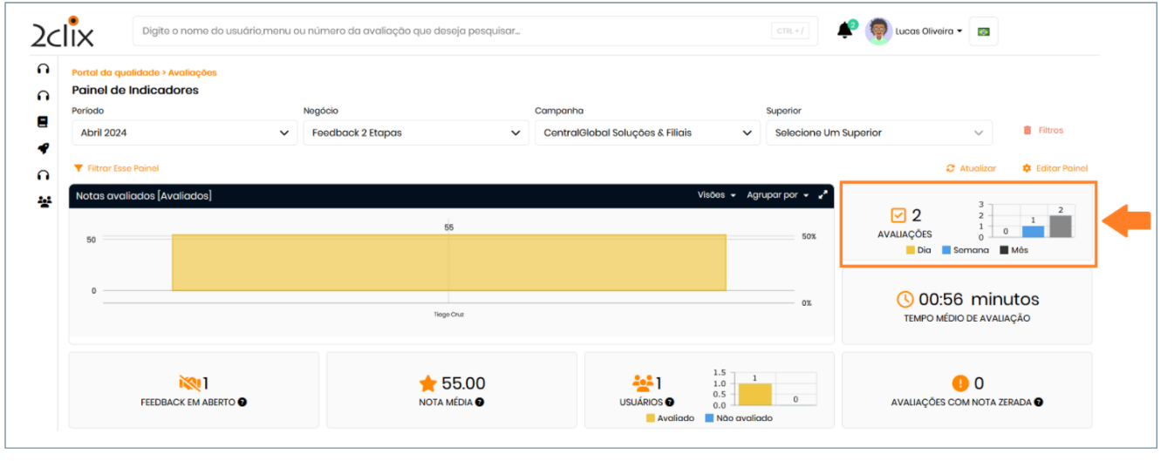Open the book icon in sidebar
Viewport: 1174px width, 461px height.
click(43, 122)
